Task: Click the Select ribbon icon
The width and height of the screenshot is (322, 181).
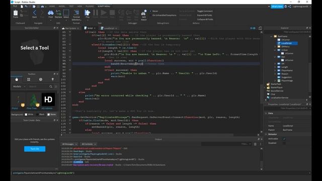Action: click(66, 13)
